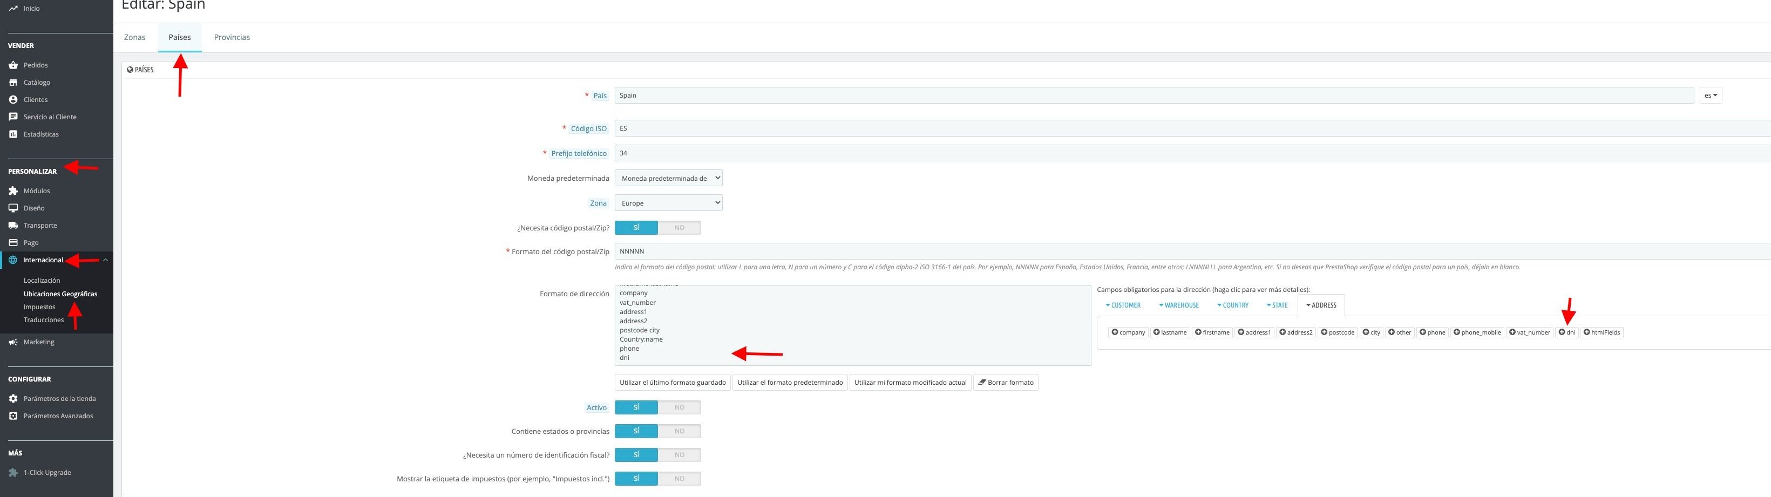1771x497 pixels.
Task: Set fiscal identification number required to NO
Action: (x=679, y=455)
